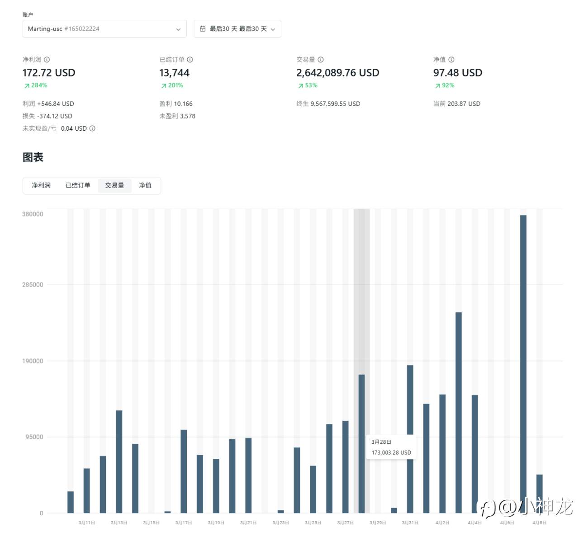The height and width of the screenshot is (537, 579).
Task: Click the calendar icon in date range selector
Action: (203, 29)
